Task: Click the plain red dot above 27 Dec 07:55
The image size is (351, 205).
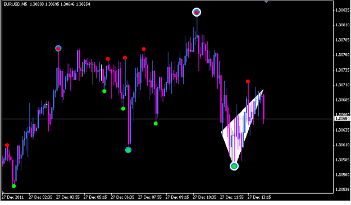Action: point(144,49)
